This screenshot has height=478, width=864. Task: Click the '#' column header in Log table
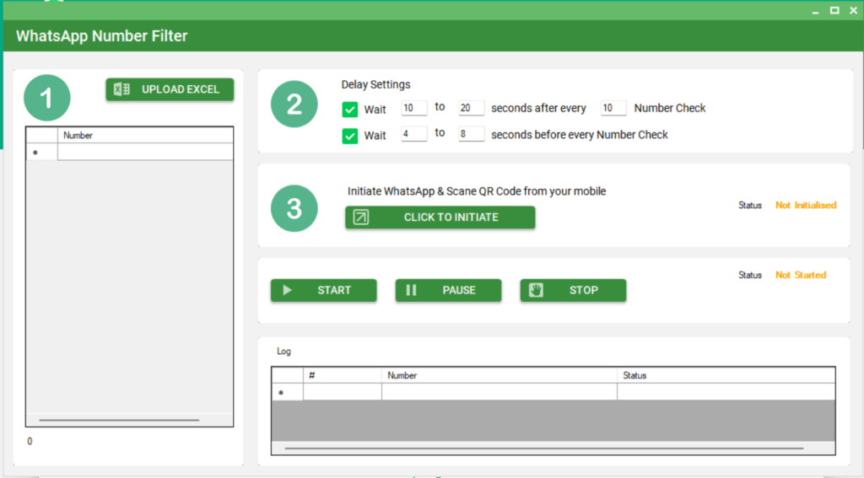(x=343, y=376)
